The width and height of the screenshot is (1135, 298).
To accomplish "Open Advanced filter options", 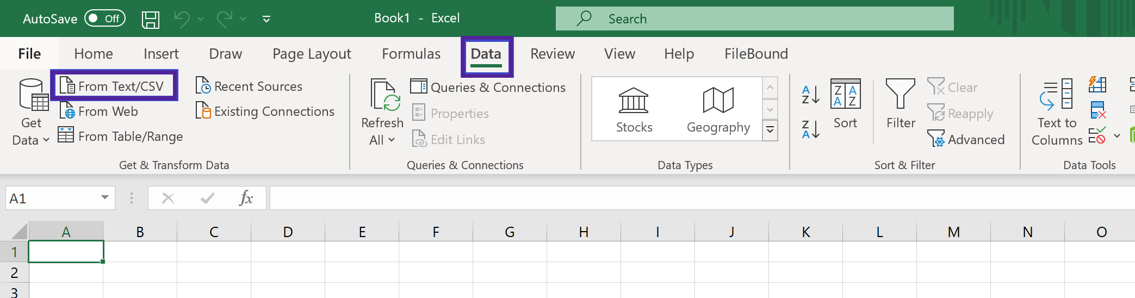I will pos(965,139).
